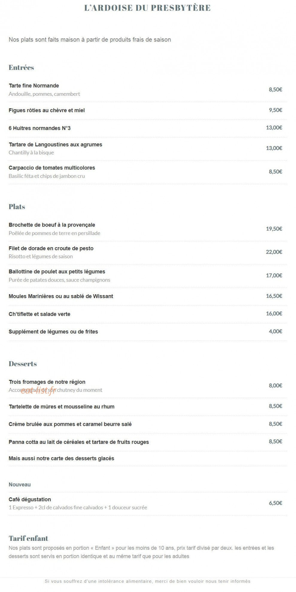Click the 22,00€ dorade price
296x592 pixels.
[x=274, y=252]
